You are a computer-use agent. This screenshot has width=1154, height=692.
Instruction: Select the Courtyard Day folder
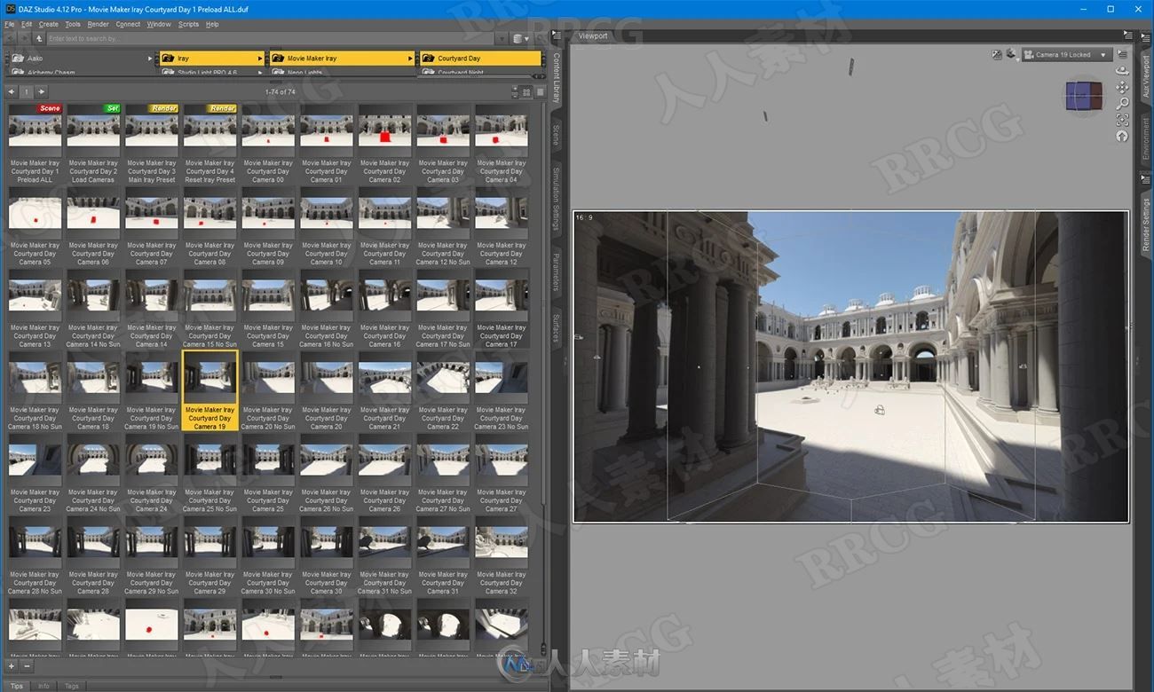coord(480,59)
